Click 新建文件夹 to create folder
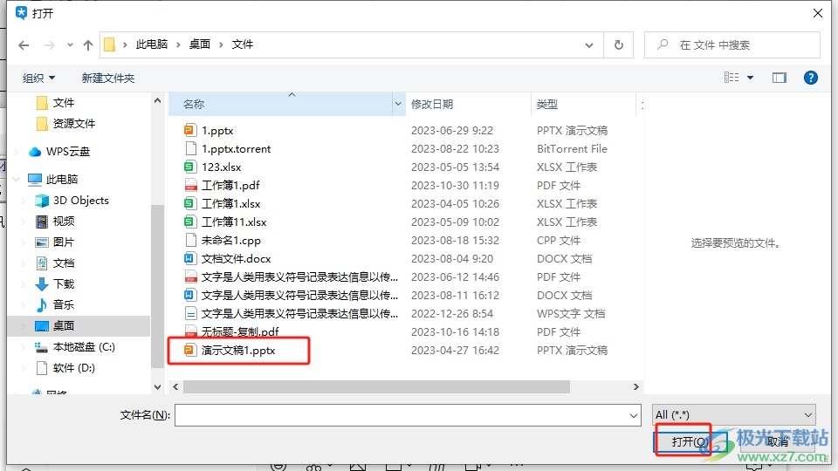Viewport: 838px width, 471px height. click(108, 78)
